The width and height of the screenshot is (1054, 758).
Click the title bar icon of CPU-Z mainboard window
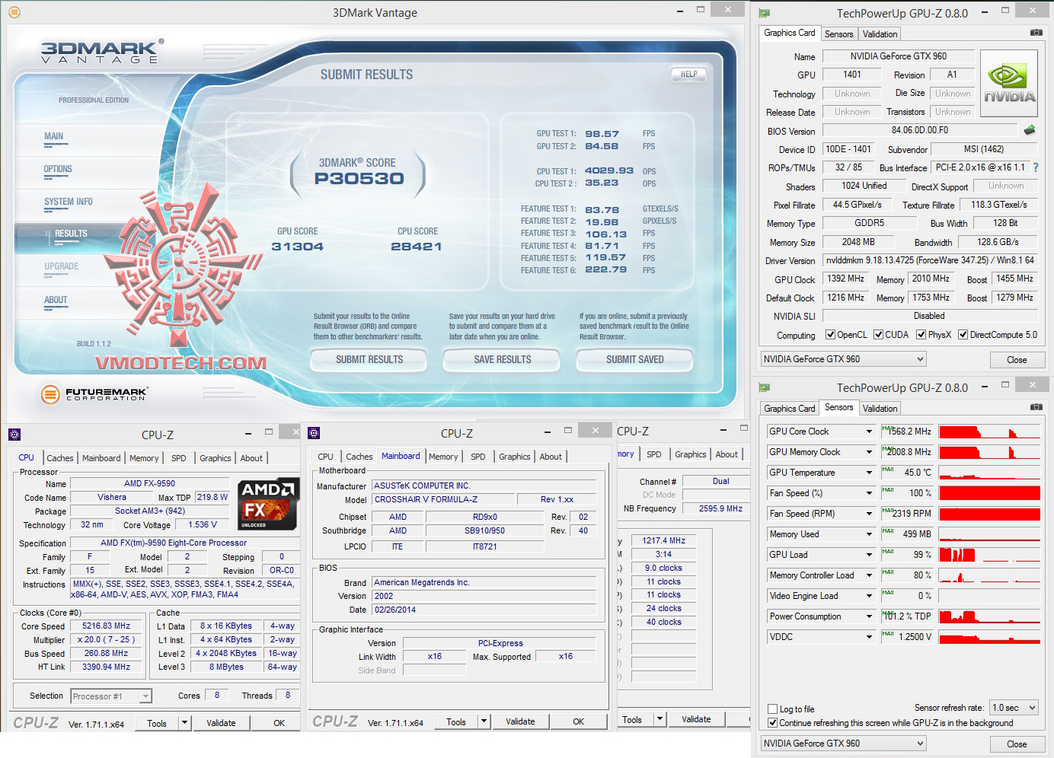[314, 433]
